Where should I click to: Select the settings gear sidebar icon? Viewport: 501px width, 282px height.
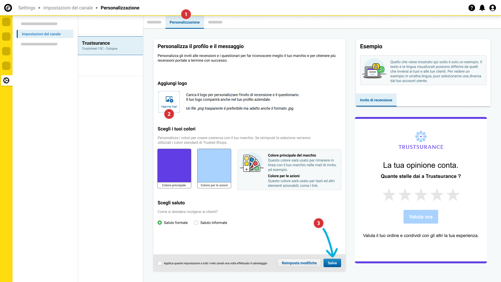coord(6,80)
